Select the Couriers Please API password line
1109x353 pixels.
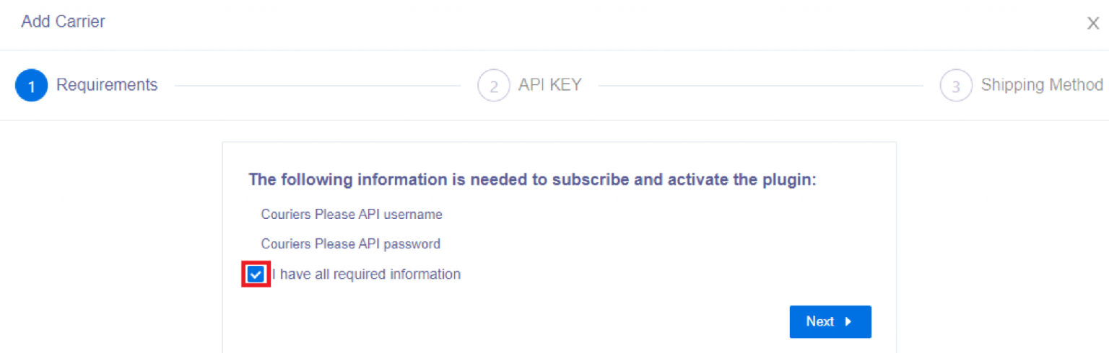click(x=350, y=244)
